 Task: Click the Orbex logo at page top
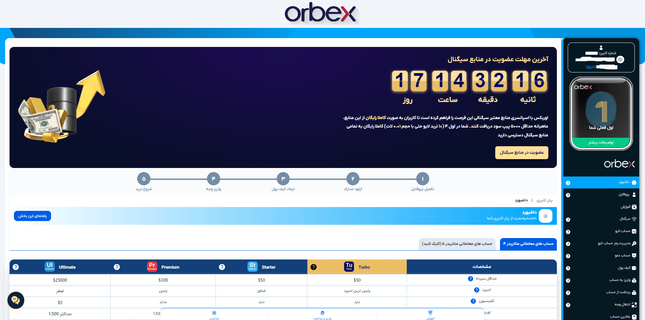point(320,13)
